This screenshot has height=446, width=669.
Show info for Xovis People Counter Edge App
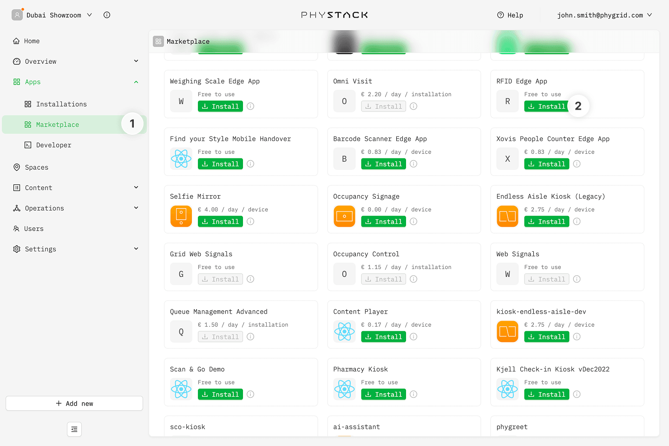(x=577, y=164)
